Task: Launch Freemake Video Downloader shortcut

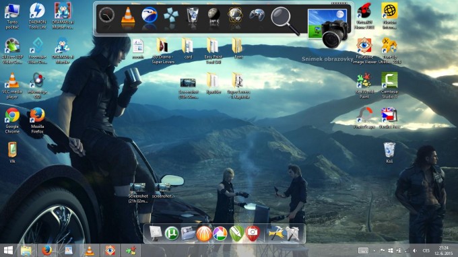Action: pos(38,50)
